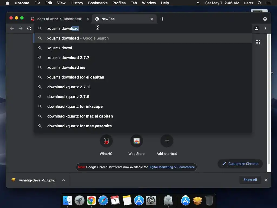
Task: Click the Dartz user name in menu bar
Action: pyautogui.click(x=248, y=3)
